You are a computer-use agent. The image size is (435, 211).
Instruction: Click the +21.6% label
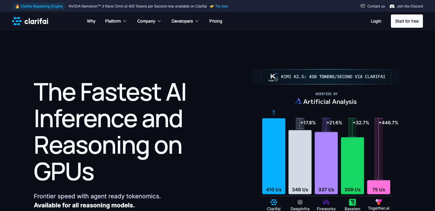[334, 123]
